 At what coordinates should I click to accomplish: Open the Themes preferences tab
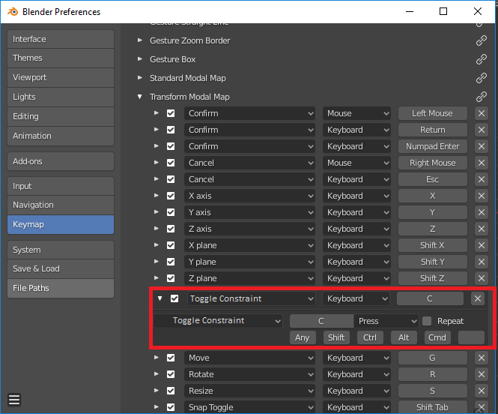coord(61,58)
